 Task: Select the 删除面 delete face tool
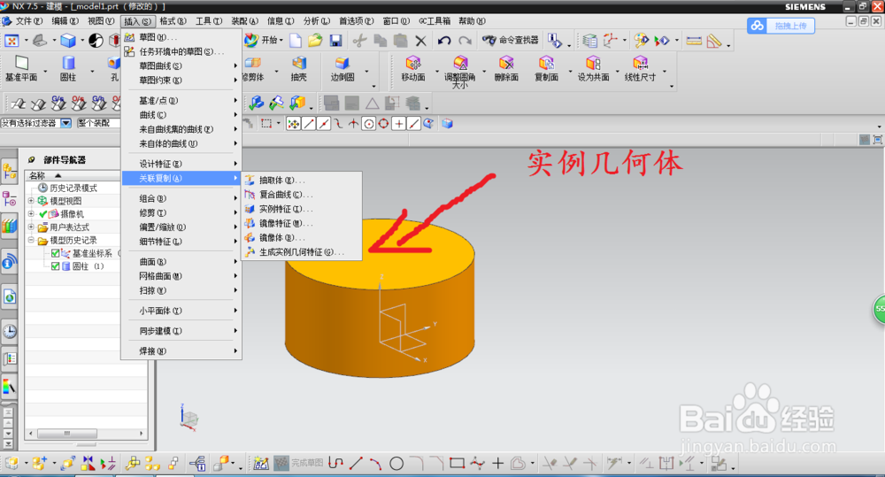pyautogui.click(x=506, y=69)
